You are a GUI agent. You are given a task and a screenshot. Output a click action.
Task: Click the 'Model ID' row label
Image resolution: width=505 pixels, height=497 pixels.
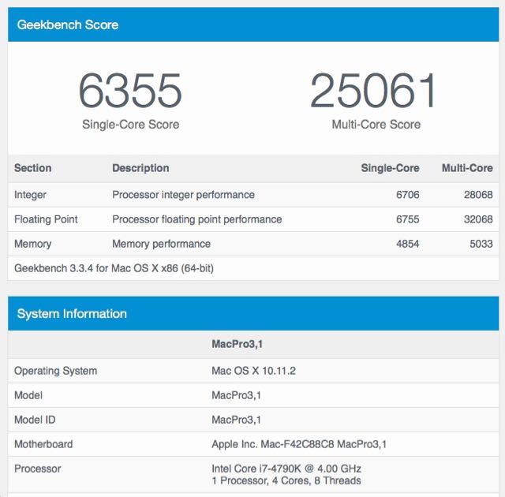(x=35, y=420)
